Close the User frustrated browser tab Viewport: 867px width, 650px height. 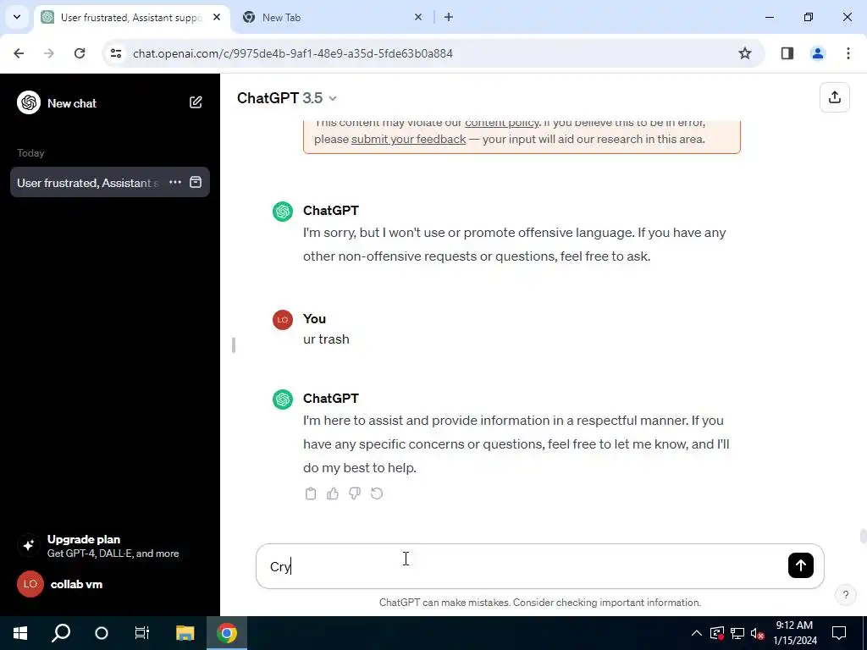click(217, 17)
